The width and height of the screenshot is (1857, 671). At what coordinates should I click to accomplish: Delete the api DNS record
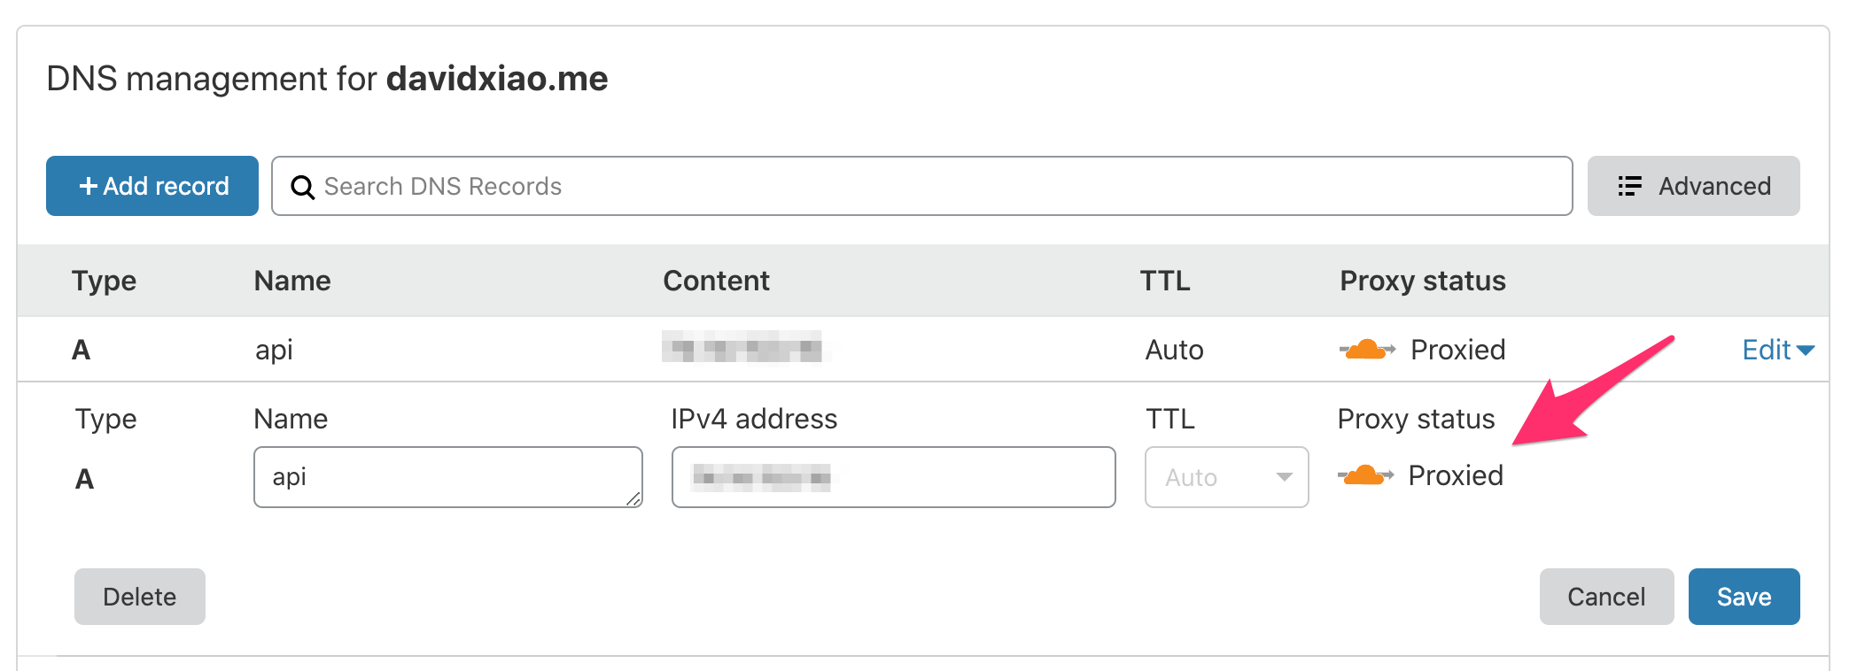point(140,597)
